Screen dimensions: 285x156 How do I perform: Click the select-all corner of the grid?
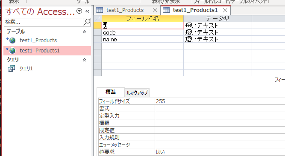pyautogui.click(x=97, y=19)
